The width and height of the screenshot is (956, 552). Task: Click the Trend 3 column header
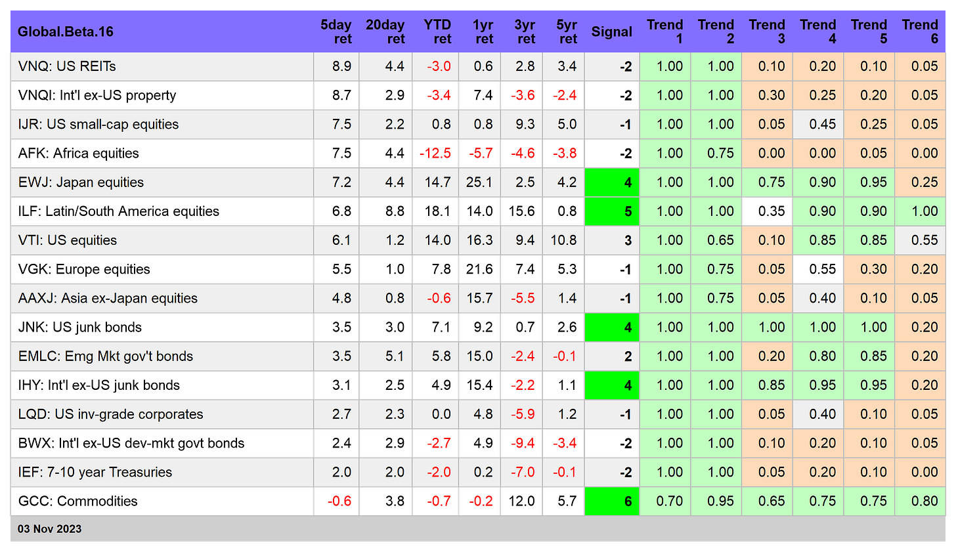[767, 32]
